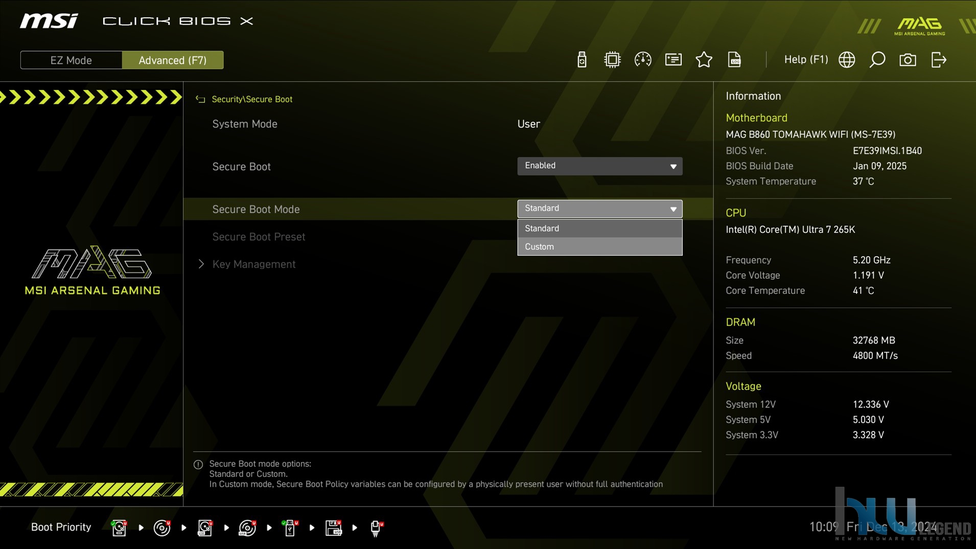Open the search magnifier icon
The height and width of the screenshot is (549, 976).
[x=877, y=60]
